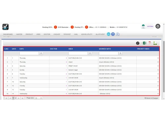
Task: Open the MASTER menu
Action: (19, 34)
